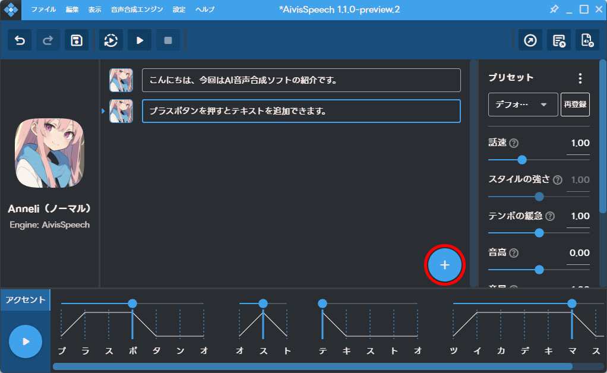Screen dimensions: 607x373
Task: Open the ファイル menu
Action: (x=43, y=10)
